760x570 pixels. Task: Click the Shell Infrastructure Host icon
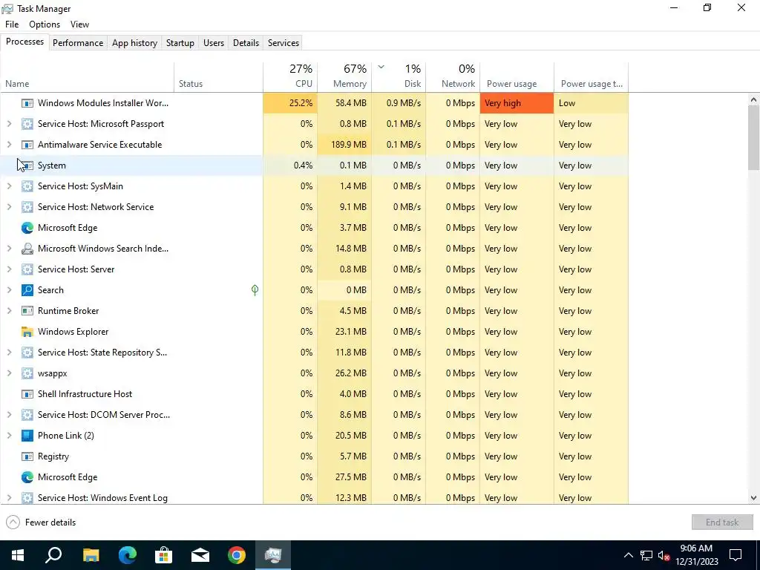click(x=27, y=394)
